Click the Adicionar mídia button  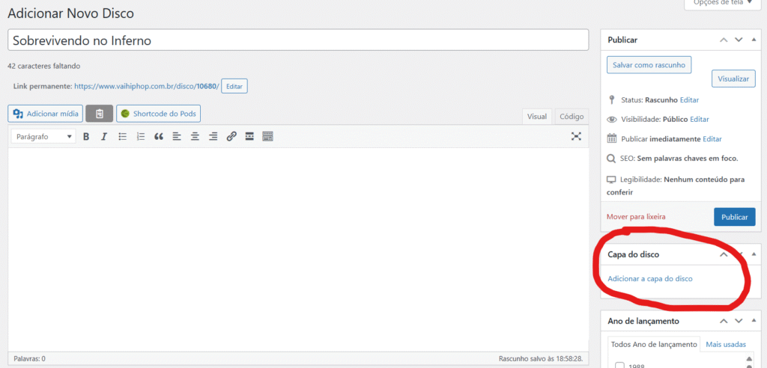click(46, 114)
